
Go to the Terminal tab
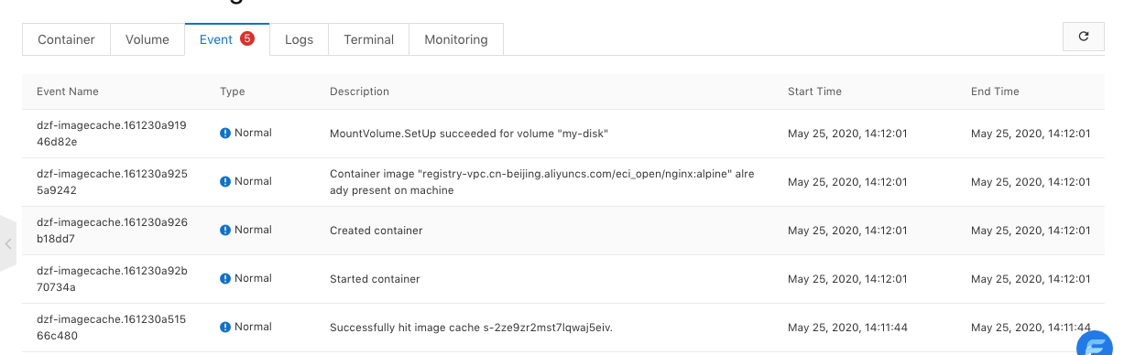pyautogui.click(x=369, y=39)
